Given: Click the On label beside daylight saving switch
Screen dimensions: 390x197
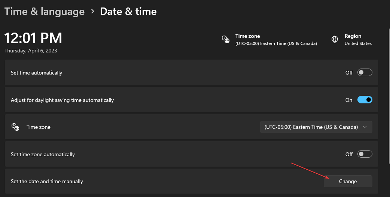Looking at the screenshot, I should [349, 100].
